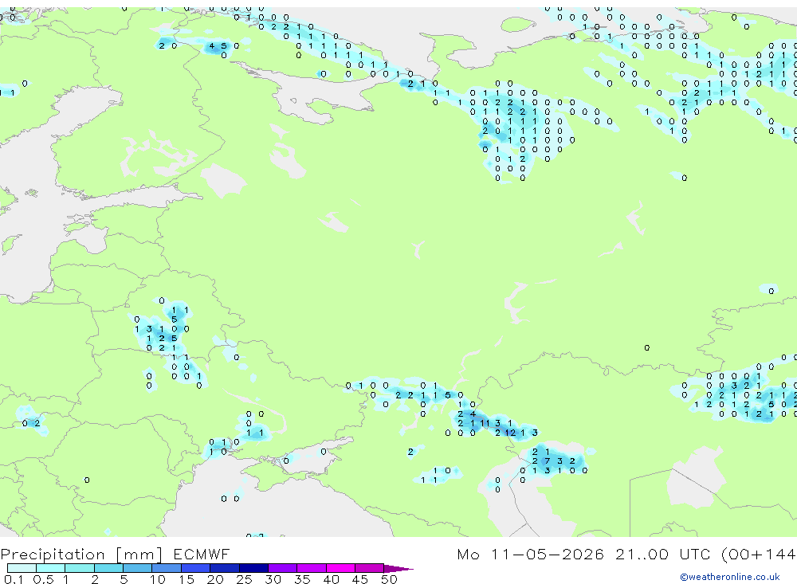Screen dimensions: 797x584
Task: Click the '(00+144' forecast offset text
Action: click(x=759, y=554)
